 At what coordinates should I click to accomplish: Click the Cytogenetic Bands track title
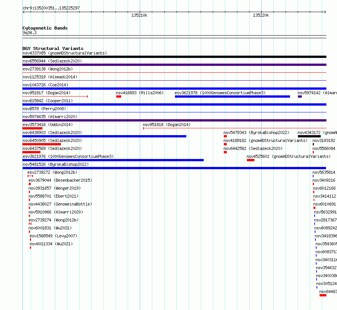coord(45,28)
